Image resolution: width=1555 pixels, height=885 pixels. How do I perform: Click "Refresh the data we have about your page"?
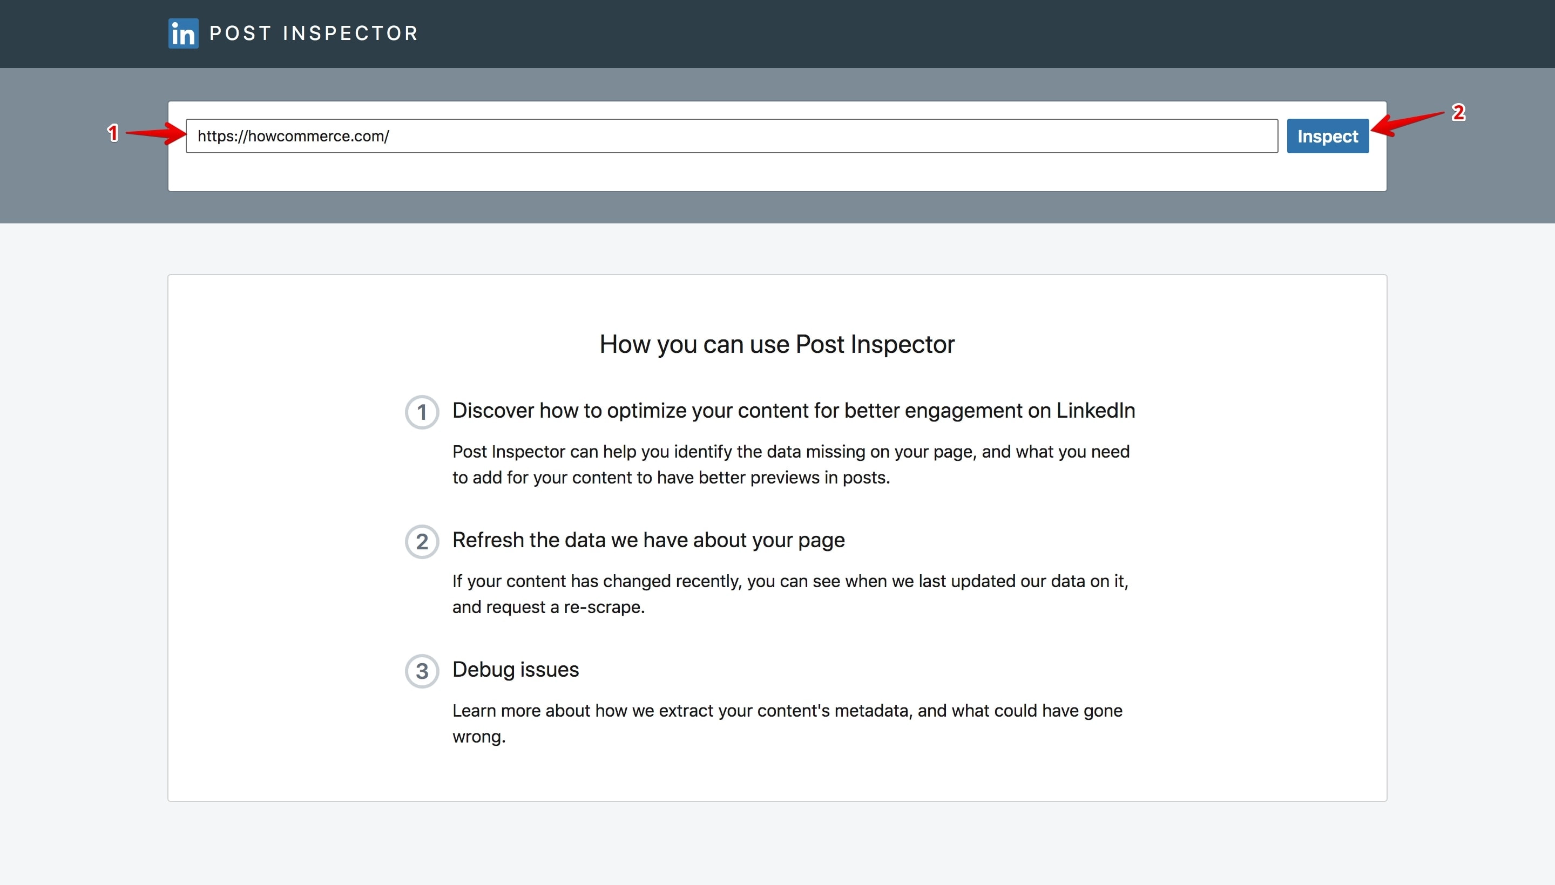[648, 540]
